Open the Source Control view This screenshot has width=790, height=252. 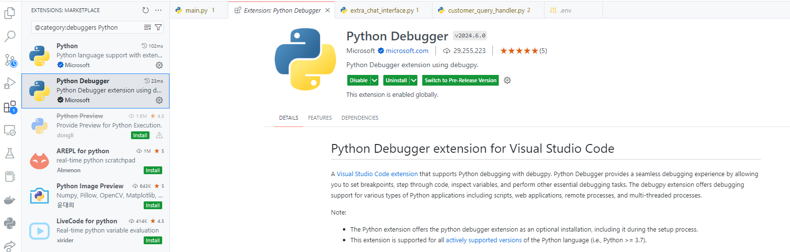click(x=10, y=60)
